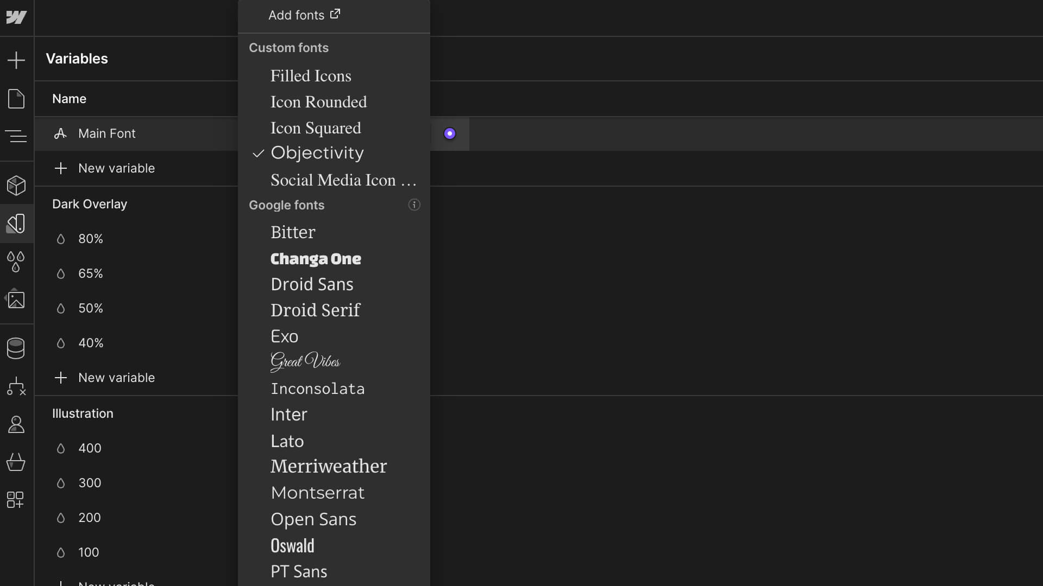
Task: Open the Add elements panel
Action: coord(16,60)
